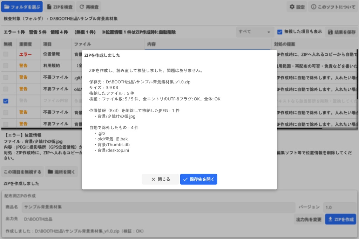Click the red エラー severity label
The height and width of the screenshot is (239, 359).
pyautogui.click(x=25, y=54)
